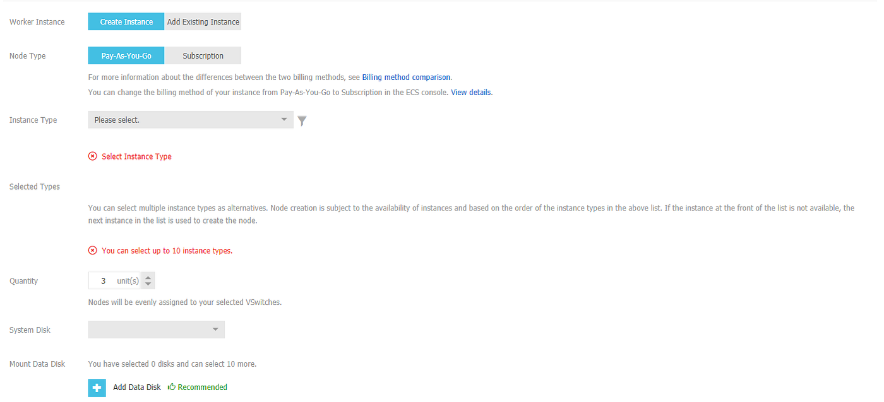Open the instance type filter funnel icon
The width and height of the screenshot is (884, 402).
(x=302, y=120)
